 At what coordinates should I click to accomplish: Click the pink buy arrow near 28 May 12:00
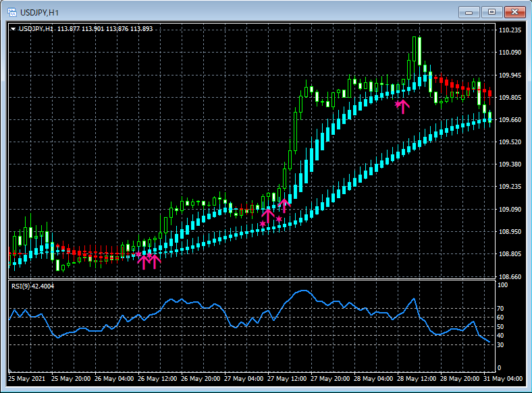[x=403, y=107]
